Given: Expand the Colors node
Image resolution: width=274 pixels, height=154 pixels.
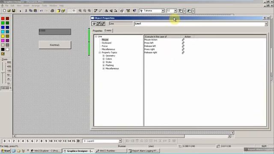Looking at the screenshot, I should (104, 59).
